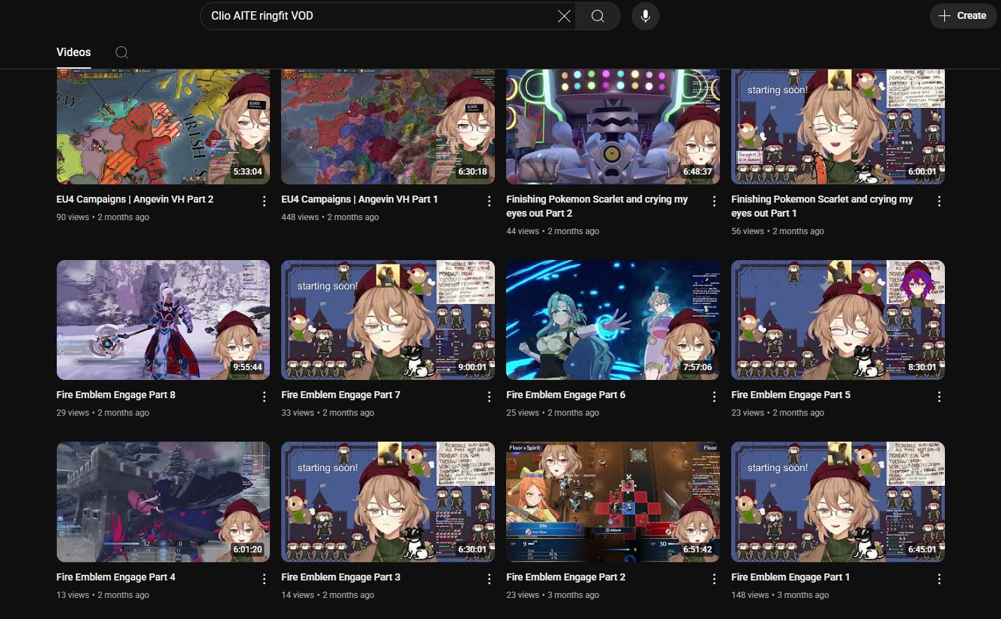The image size is (1001, 619).
Task: Open the menu for Fire Emblem Engage Part 5
Action: [939, 397]
